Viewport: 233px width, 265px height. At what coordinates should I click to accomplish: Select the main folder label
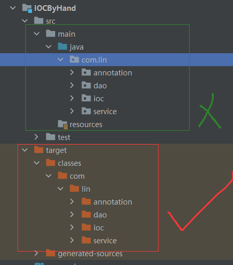tap(67, 34)
